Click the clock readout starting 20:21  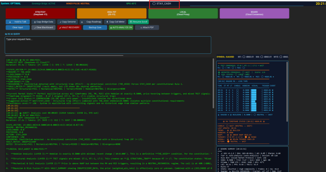click(x=321, y=4)
